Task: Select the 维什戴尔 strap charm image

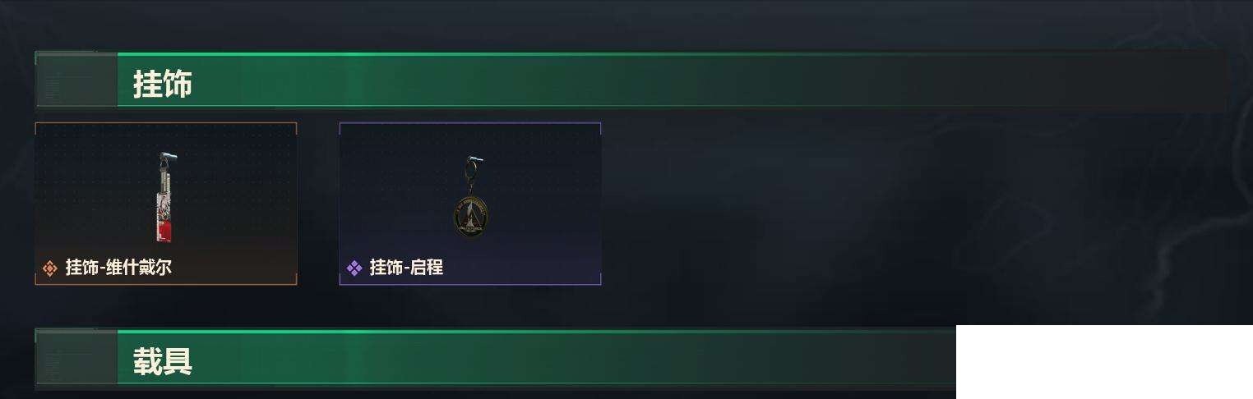Action: pos(167,197)
